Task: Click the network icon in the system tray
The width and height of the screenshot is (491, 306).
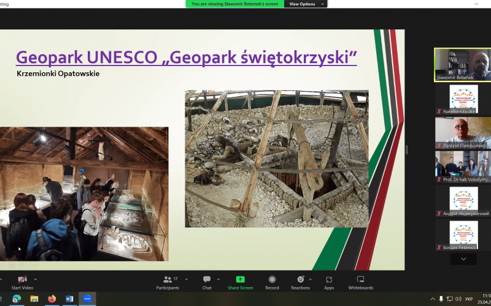Action: 450,299
